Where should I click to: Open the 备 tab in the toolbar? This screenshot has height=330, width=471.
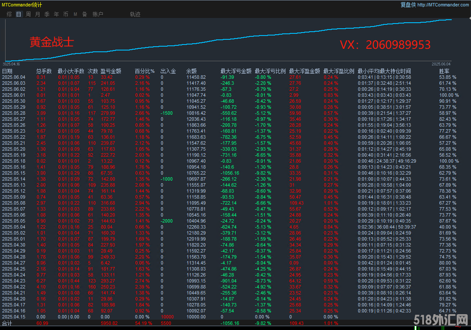pyautogui.click(x=84, y=14)
